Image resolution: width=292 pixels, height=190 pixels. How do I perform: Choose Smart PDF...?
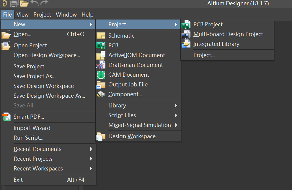pyautogui.click(x=48, y=117)
